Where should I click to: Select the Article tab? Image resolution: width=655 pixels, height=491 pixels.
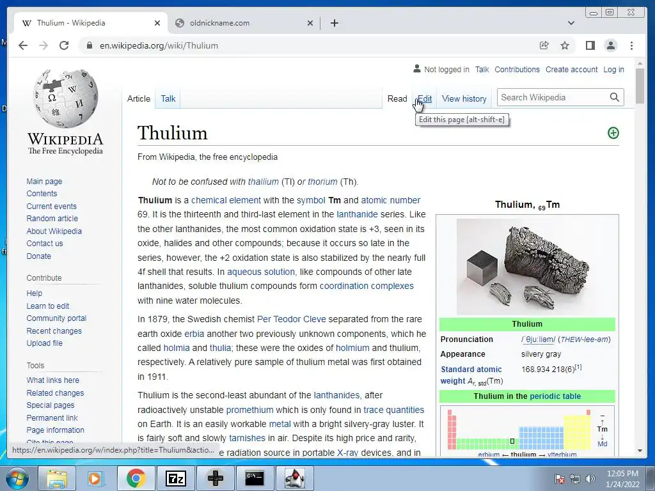(139, 99)
